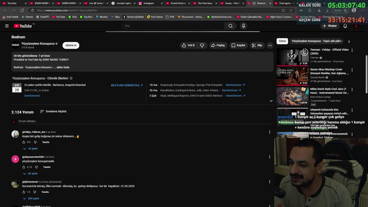Open options menu for aleynaermis4558's comment
Image resolution: width=368 pixels, height=207 pixels.
[269, 157]
